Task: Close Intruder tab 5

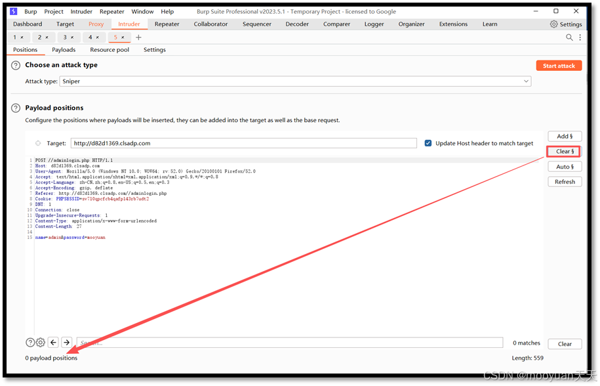Action: point(123,37)
